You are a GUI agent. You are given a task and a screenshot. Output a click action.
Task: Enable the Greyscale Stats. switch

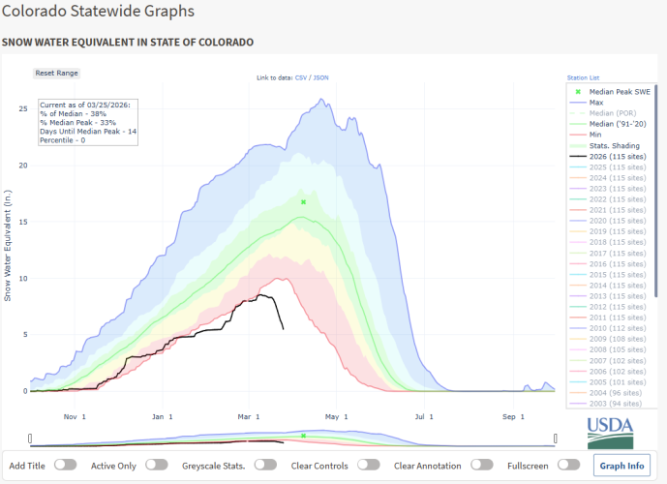[x=265, y=465]
